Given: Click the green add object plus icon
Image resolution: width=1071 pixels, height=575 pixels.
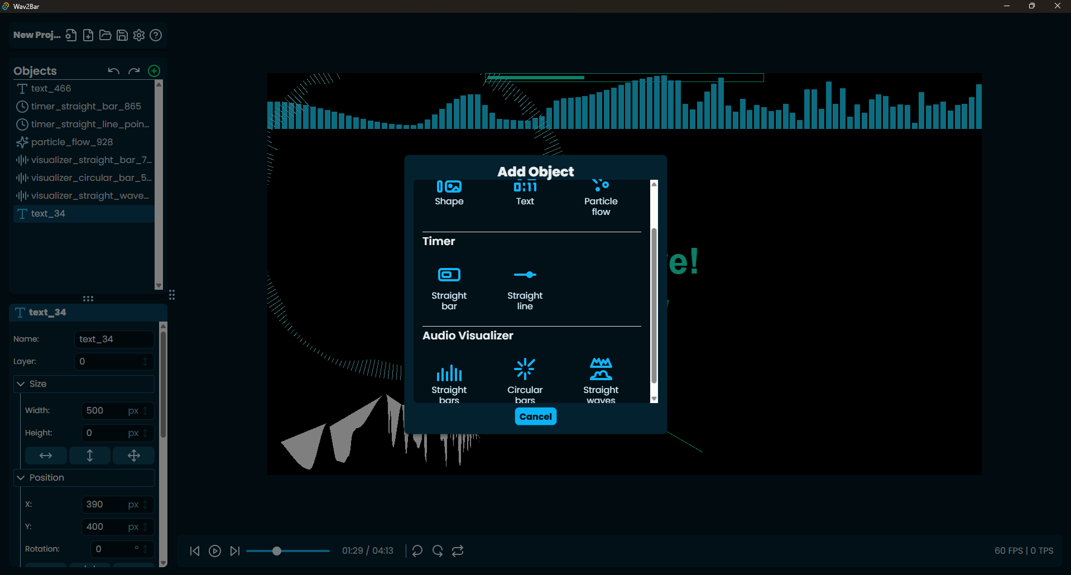Looking at the screenshot, I should point(154,71).
